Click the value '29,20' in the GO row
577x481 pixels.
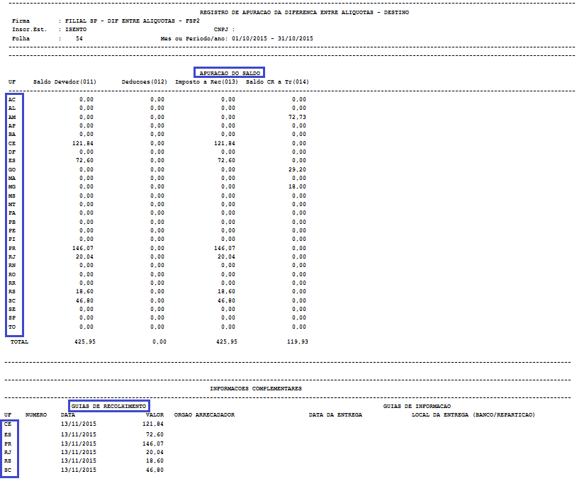297,169
